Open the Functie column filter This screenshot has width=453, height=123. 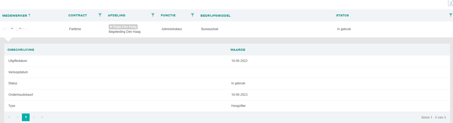click(192, 15)
